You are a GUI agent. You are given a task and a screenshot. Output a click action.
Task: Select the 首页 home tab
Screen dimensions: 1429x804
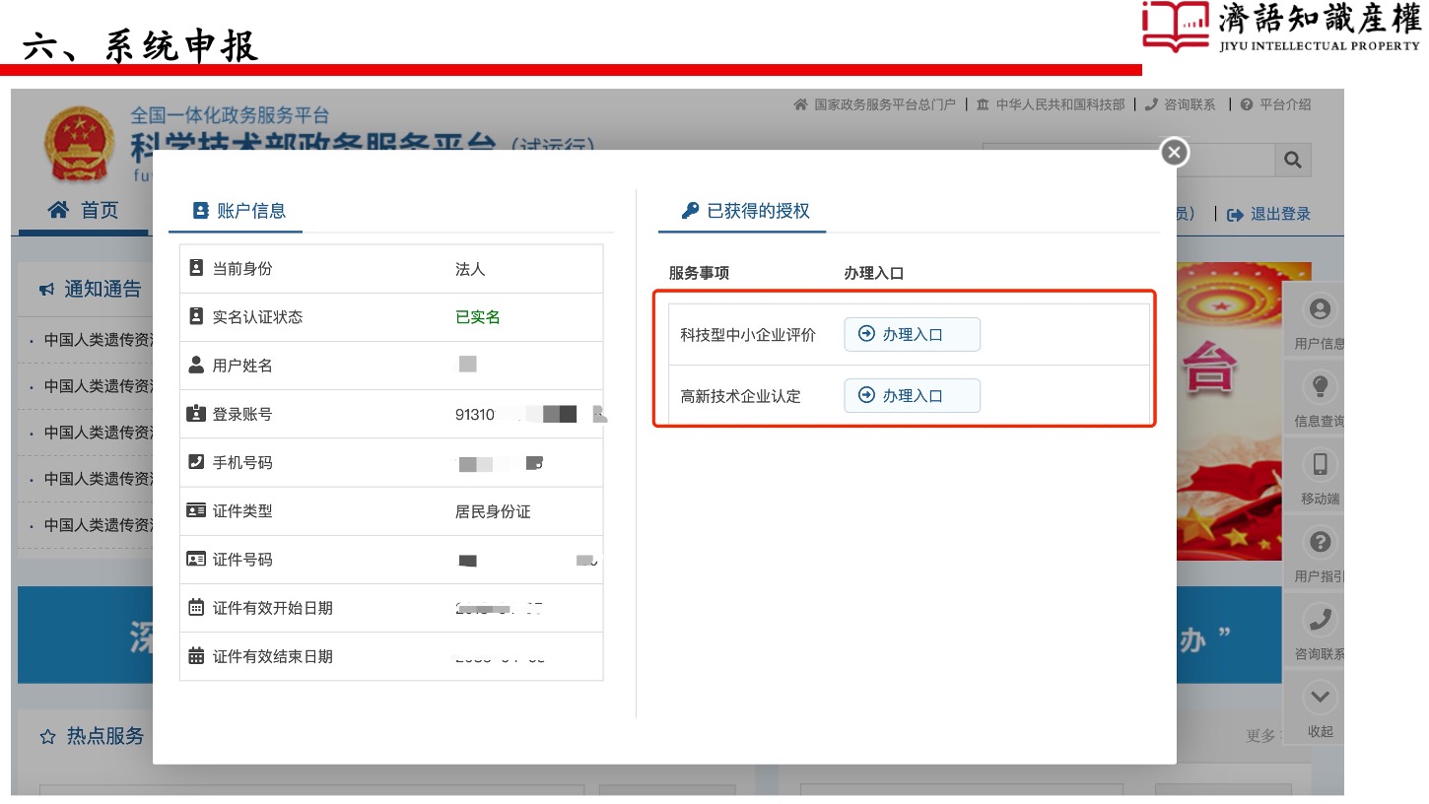[x=84, y=210]
